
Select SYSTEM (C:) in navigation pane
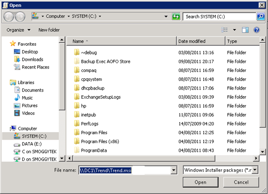click(34, 136)
